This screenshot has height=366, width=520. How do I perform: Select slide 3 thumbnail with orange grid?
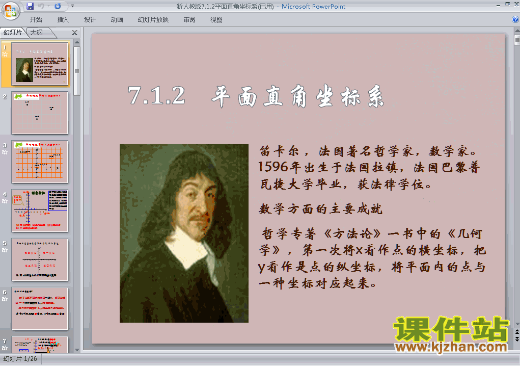coord(40,162)
